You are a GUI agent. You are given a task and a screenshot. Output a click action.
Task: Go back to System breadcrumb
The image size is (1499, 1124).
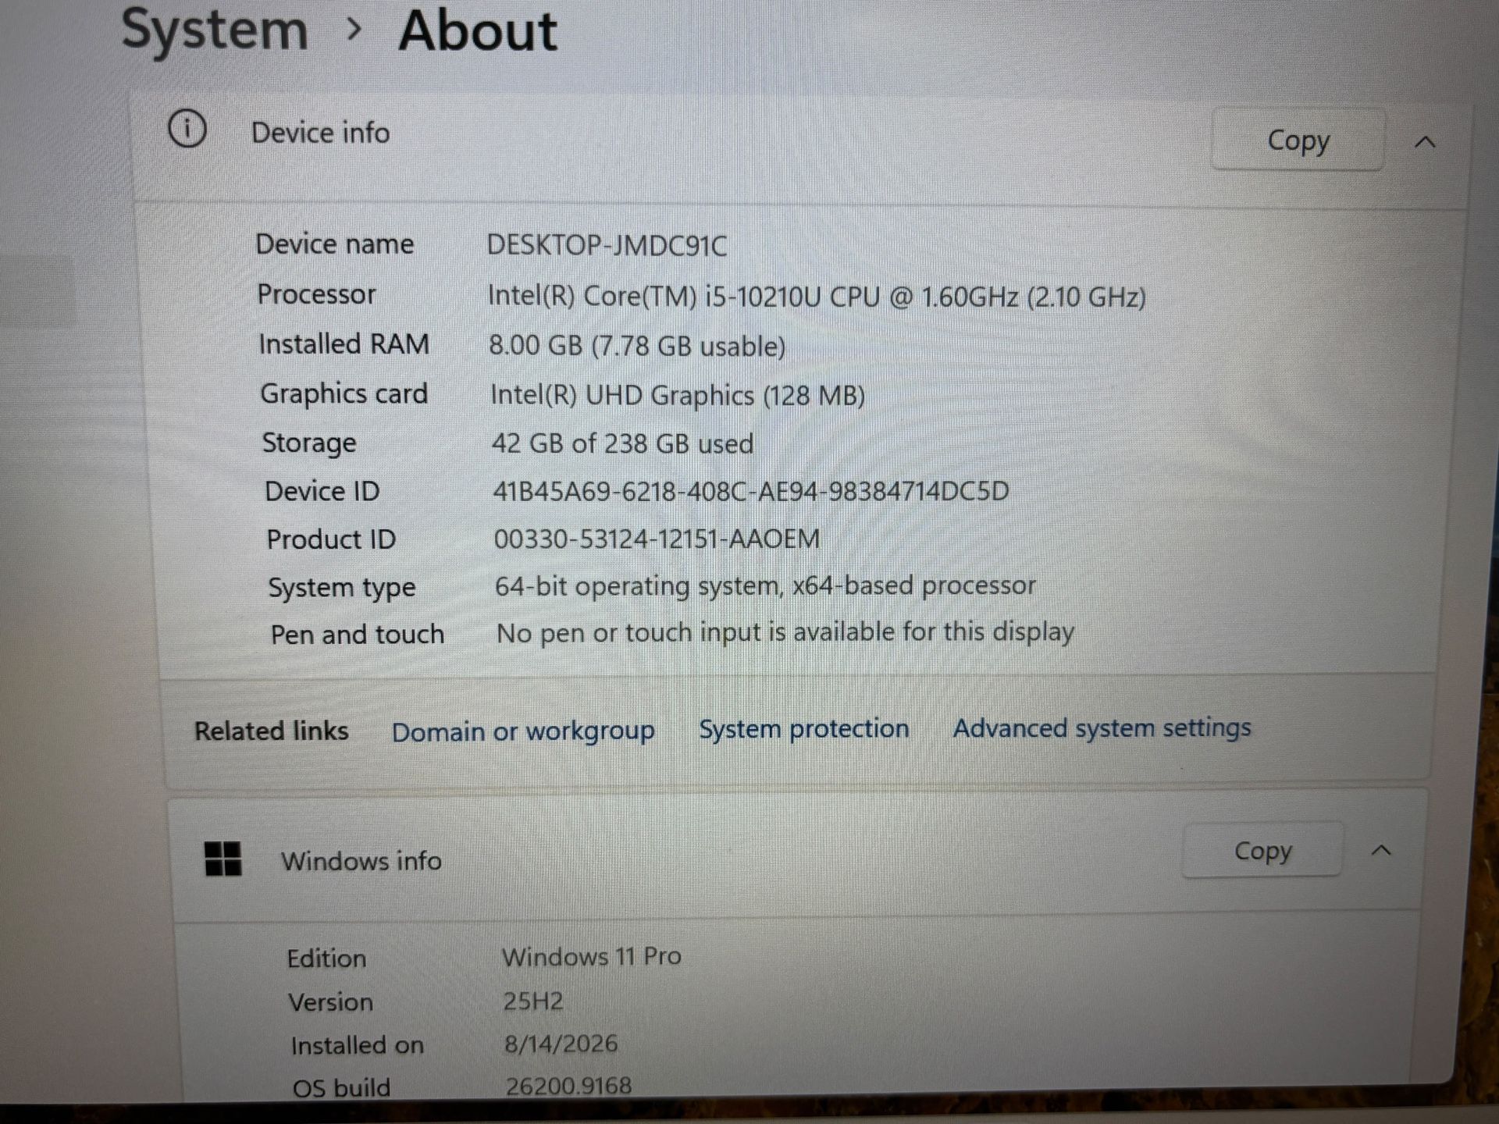[x=215, y=31]
